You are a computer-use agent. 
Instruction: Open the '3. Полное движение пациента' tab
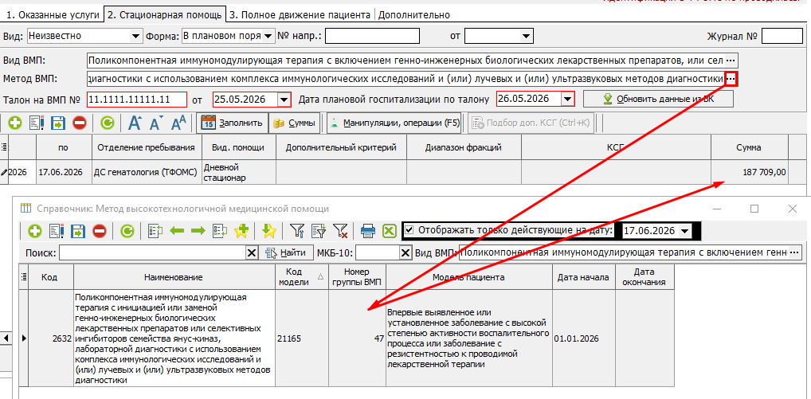pos(300,15)
